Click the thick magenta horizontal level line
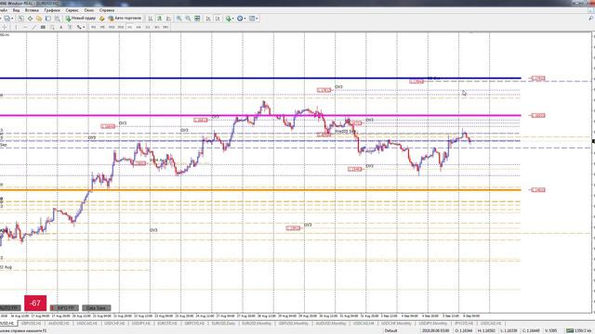 tap(260, 115)
